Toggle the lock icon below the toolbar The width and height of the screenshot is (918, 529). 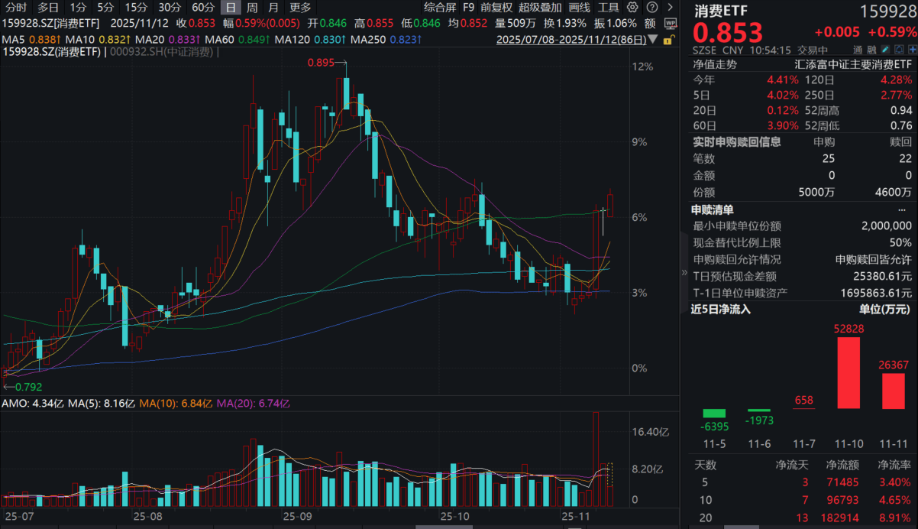(667, 40)
